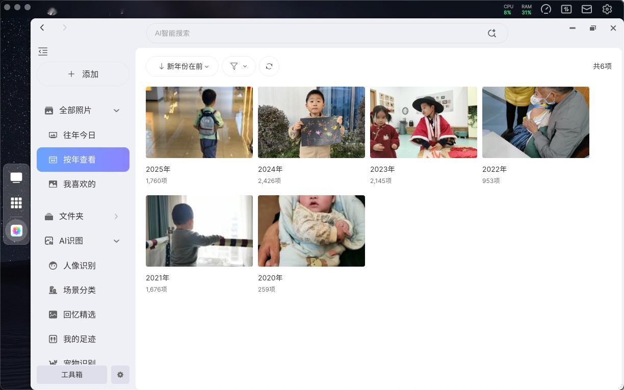This screenshot has height=390, width=624.
Task: Select AI识图 in the sidebar
Action: coord(71,241)
